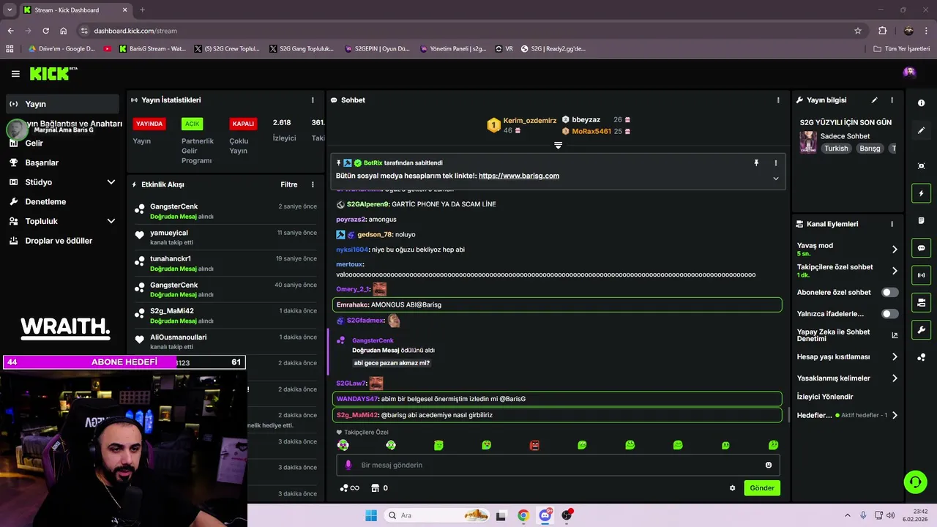Open the Filtre dropdown in Etkinlik Akışı
Screen dimensions: 937x527
click(288, 184)
